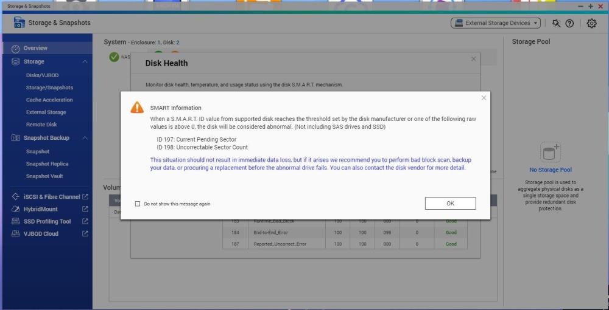609x310 pixels.
Task: Click the Storage & Snapshots app logo
Action: pyautogui.click(x=19, y=22)
